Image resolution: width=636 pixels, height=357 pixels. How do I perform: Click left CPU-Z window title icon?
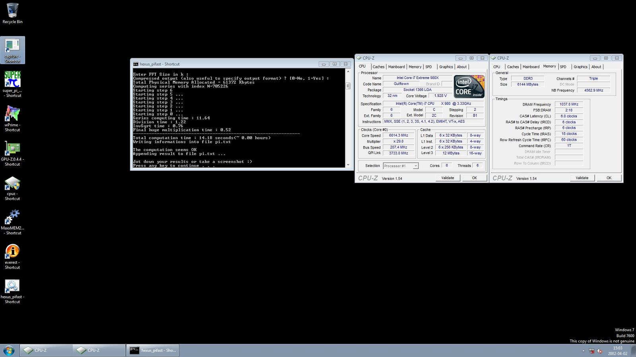point(359,58)
